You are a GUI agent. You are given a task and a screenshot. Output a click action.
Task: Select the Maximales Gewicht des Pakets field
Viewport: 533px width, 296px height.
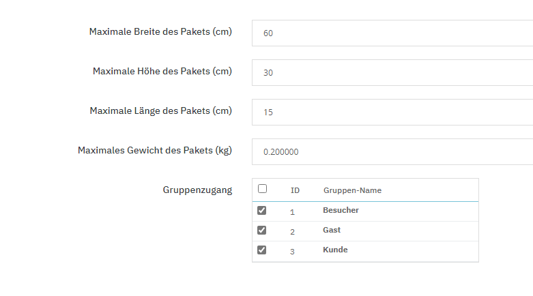(x=392, y=151)
